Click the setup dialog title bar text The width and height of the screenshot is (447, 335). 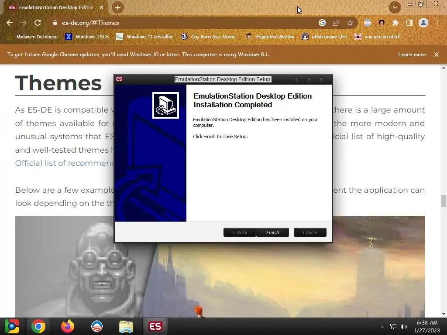[222, 79]
